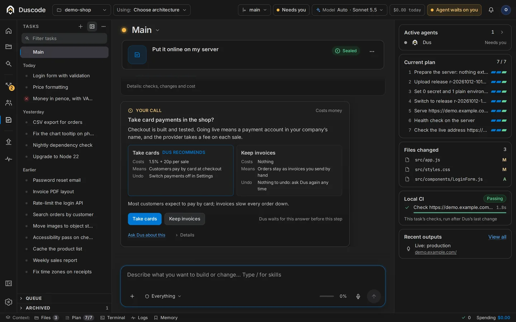Expand the QUEUE section
The width and height of the screenshot is (516, 322).
(x=64, y=298)
